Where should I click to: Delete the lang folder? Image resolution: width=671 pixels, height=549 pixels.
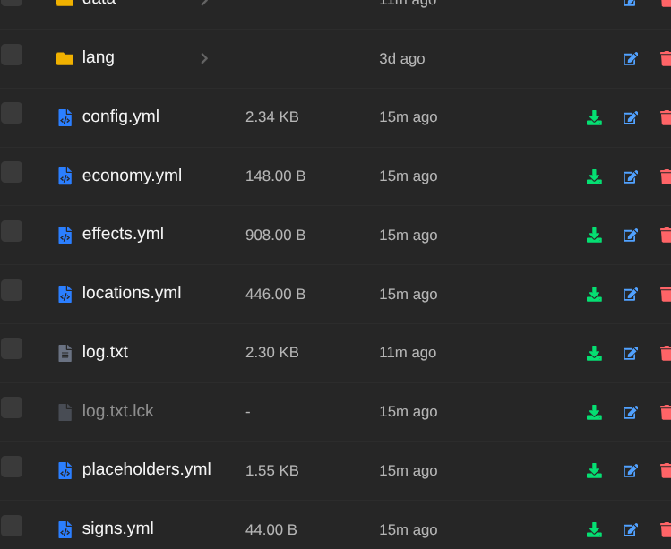[x=665, y=59]
